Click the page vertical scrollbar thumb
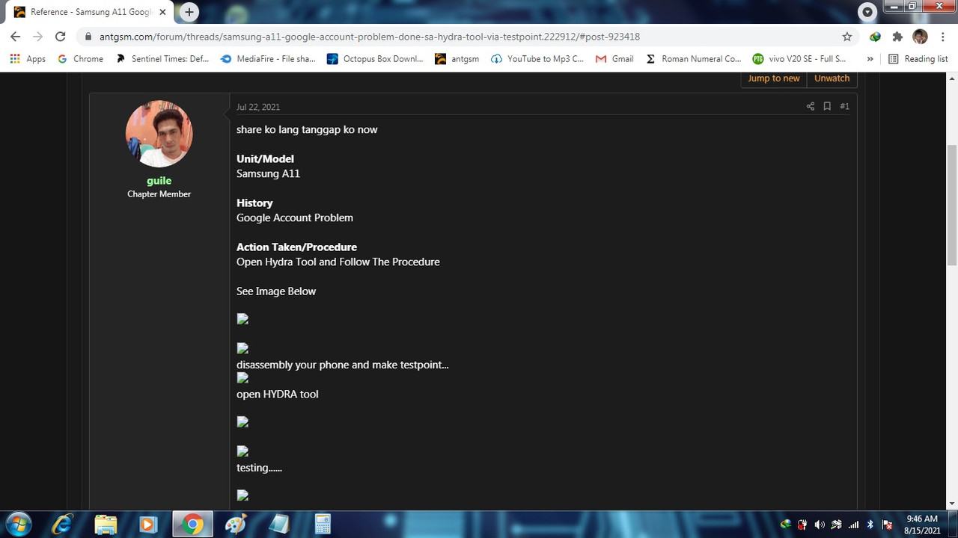958x538 pixels. pos(951,205)
